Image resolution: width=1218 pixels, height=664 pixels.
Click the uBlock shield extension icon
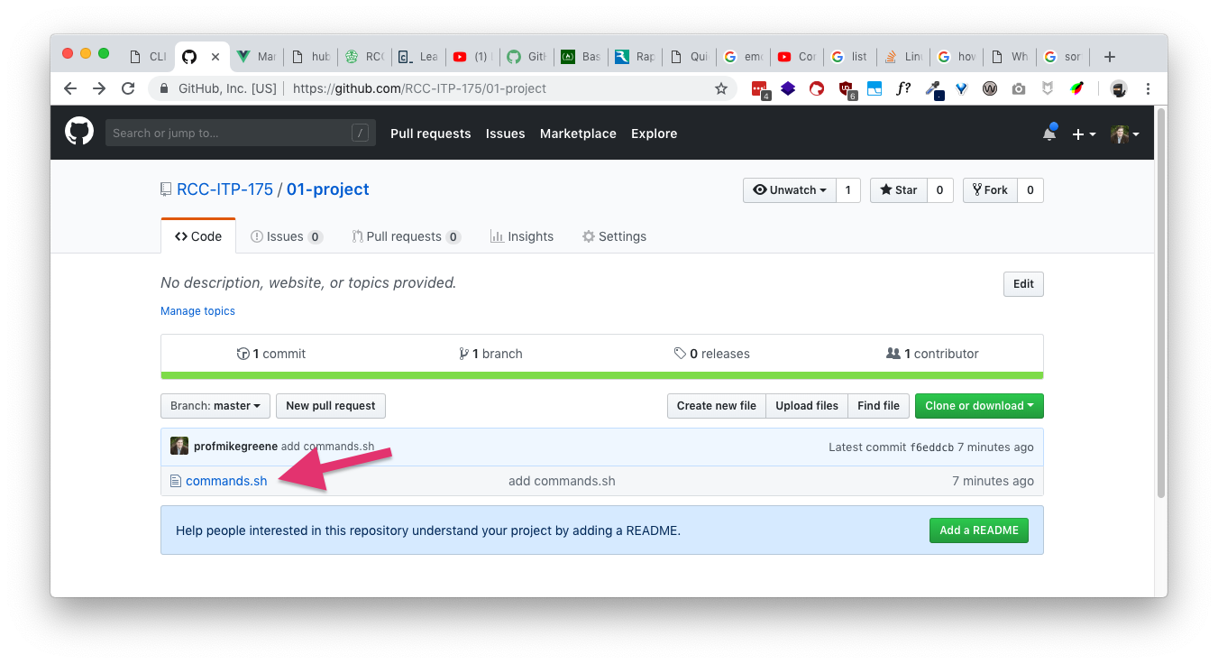[x=846, y=88]
